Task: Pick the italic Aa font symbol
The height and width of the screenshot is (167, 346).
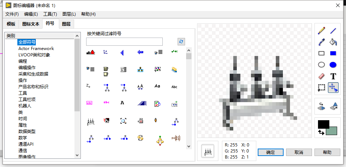Action: click(x=157, y=86)
